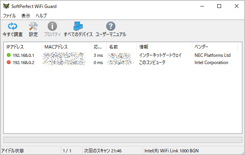Open 設定 settings with hammer-wrench icon
245x155 pixels.
(33, 26)
